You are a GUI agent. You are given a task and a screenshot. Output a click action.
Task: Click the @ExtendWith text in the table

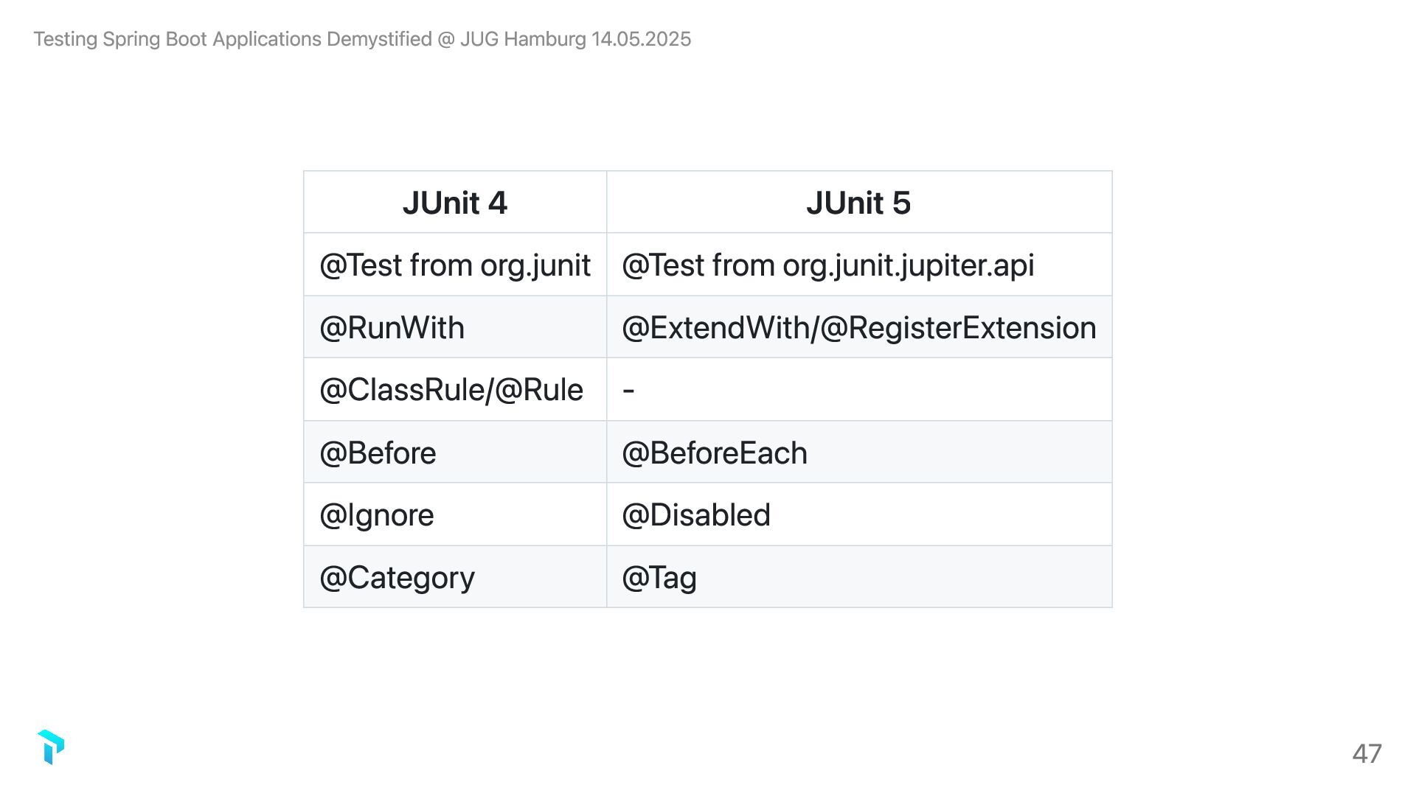point(715,328)
